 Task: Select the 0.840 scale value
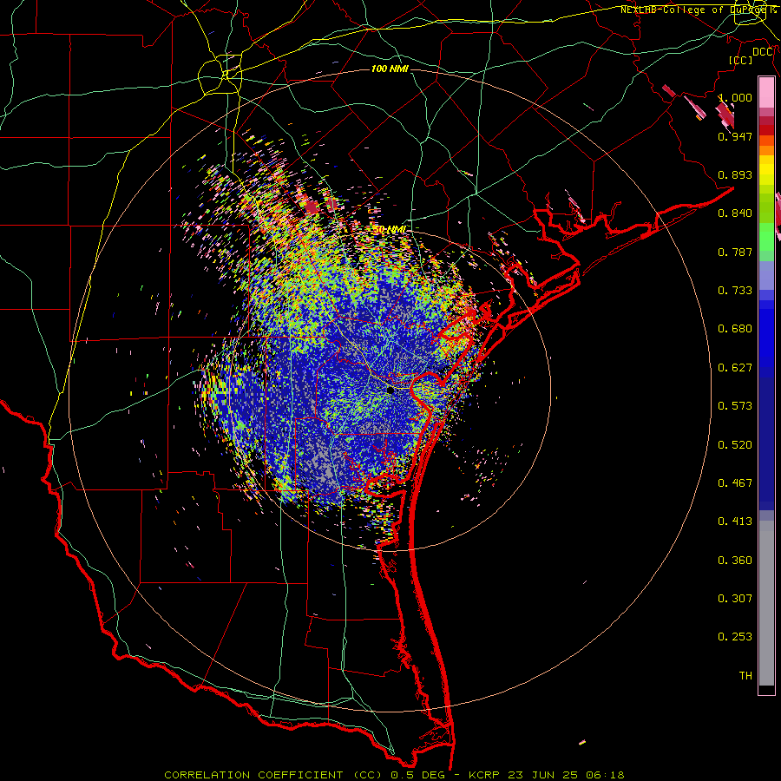coord(735,213)
